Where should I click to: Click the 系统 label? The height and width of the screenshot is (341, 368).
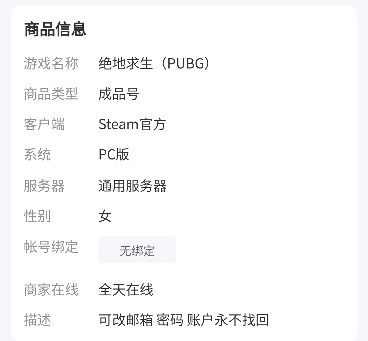point(37,155)
